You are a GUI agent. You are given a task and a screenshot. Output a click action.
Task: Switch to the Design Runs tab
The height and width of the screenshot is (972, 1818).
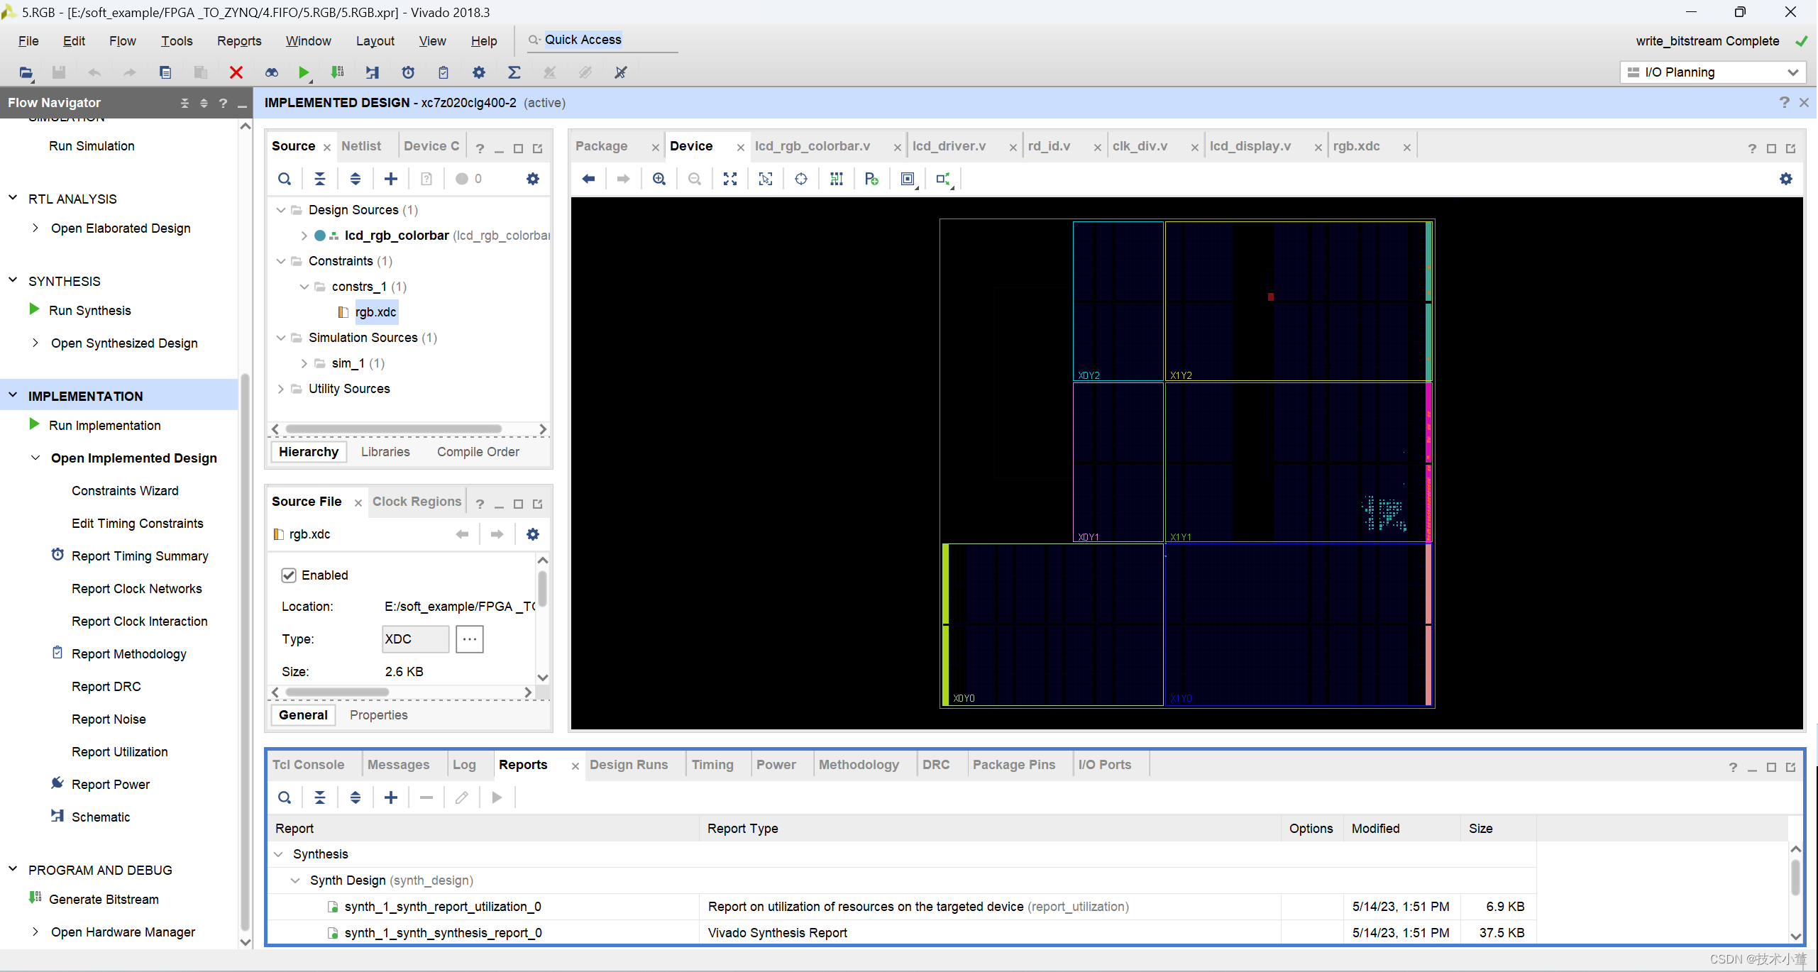click(629, 765)
